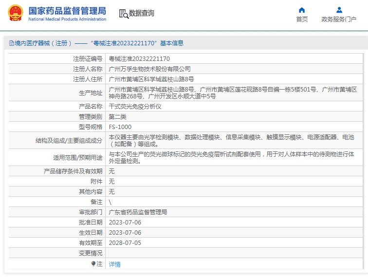Click the 数据查询 search document icon

click(123, 14)
